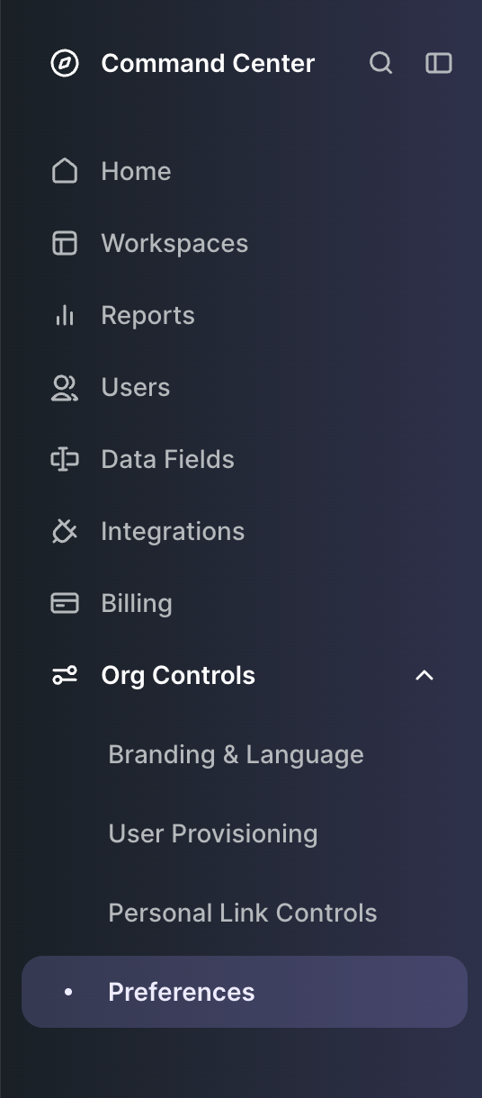Click the compass logo icon

click(65, 63)
